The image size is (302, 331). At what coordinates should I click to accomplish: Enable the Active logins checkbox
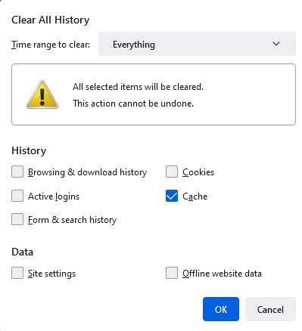(x=17, y=196)
